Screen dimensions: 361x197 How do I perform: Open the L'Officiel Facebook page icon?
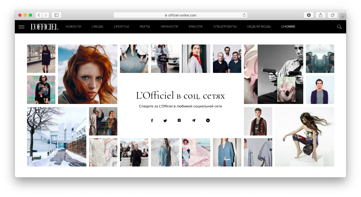pos(152,120)
